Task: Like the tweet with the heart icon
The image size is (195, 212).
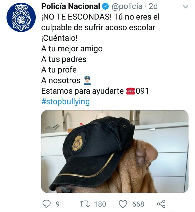Action: coord(123,204)
